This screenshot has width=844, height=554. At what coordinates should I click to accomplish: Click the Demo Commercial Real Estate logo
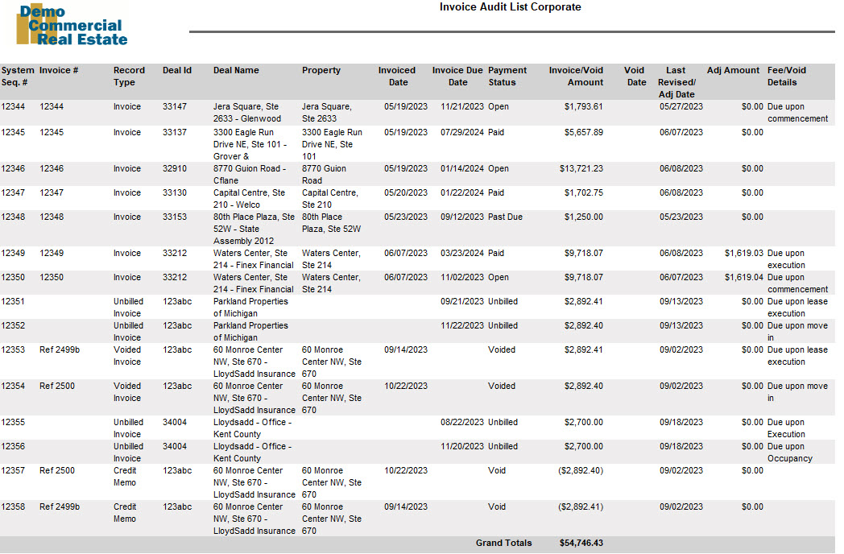pos(72,25)
